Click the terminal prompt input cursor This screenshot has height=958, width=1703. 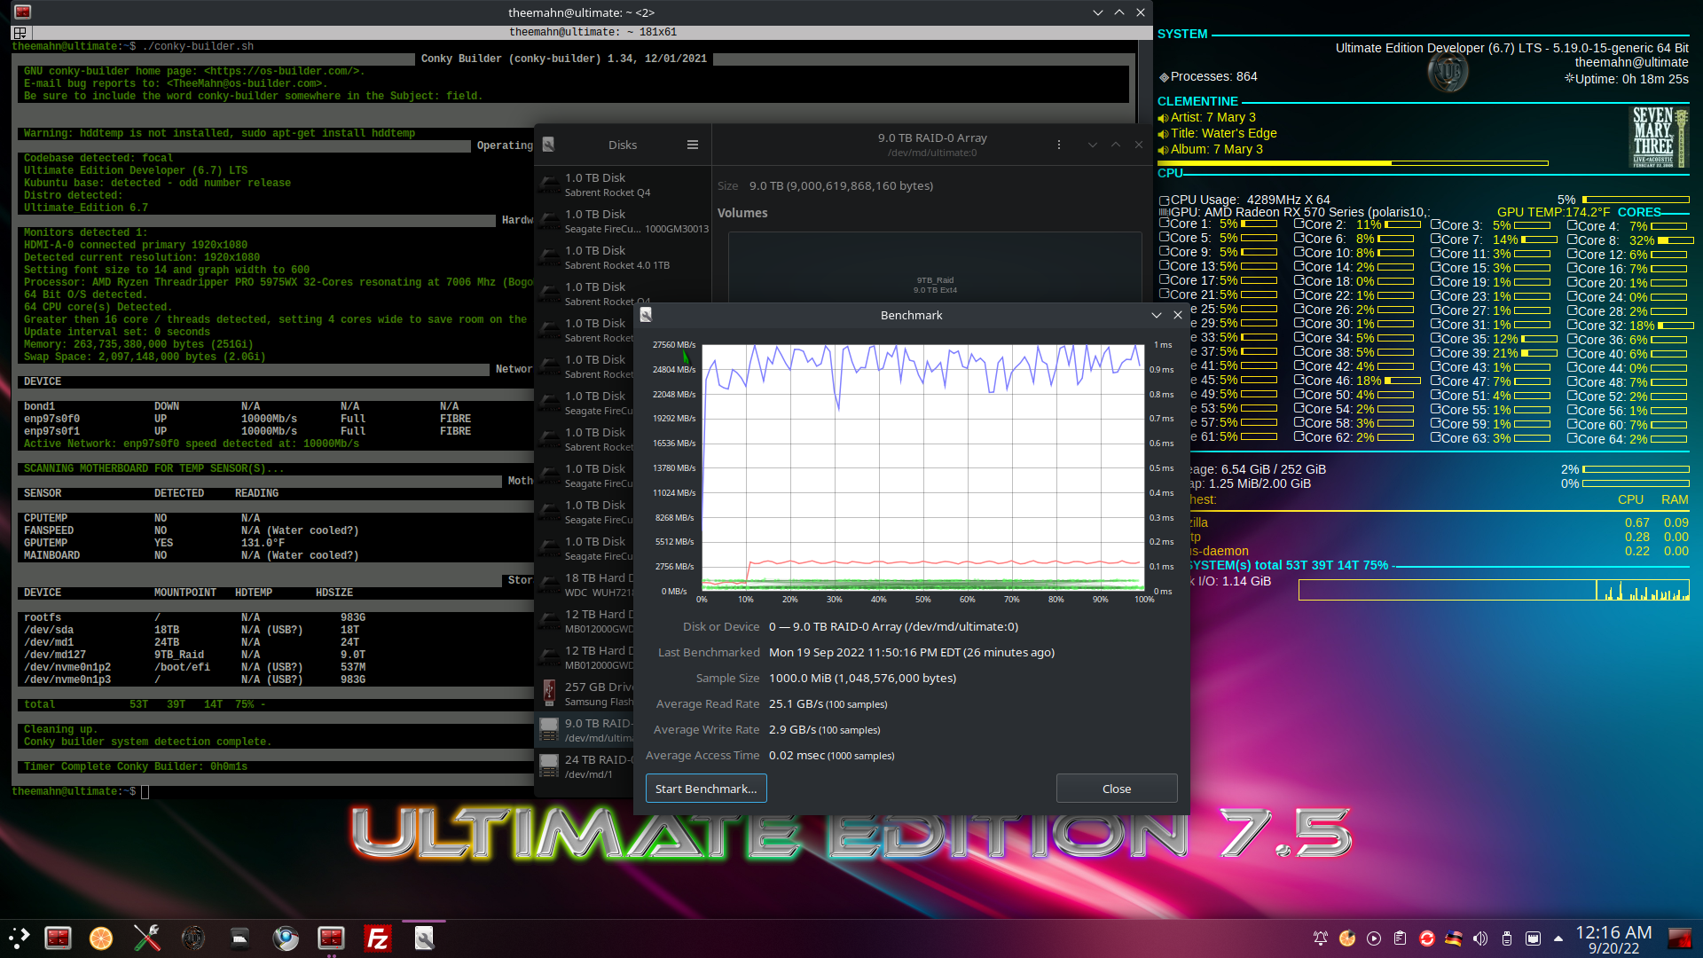pyautogui.click(x=145, y=791)
